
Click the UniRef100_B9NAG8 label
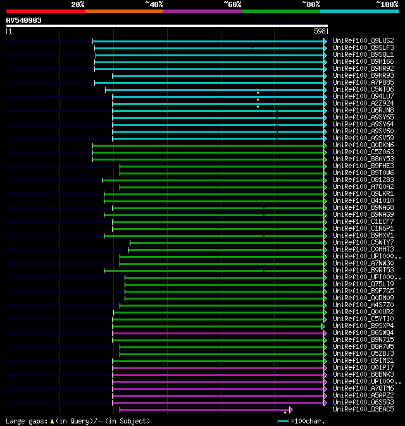pos(363,207)
